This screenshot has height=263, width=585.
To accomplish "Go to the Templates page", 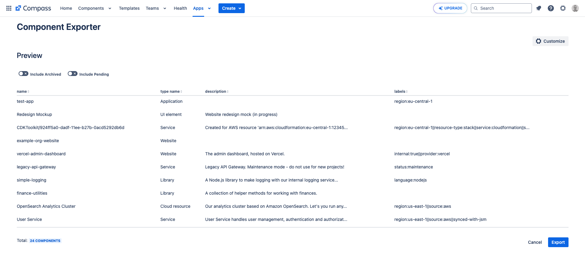I will (x=129, y=8).
